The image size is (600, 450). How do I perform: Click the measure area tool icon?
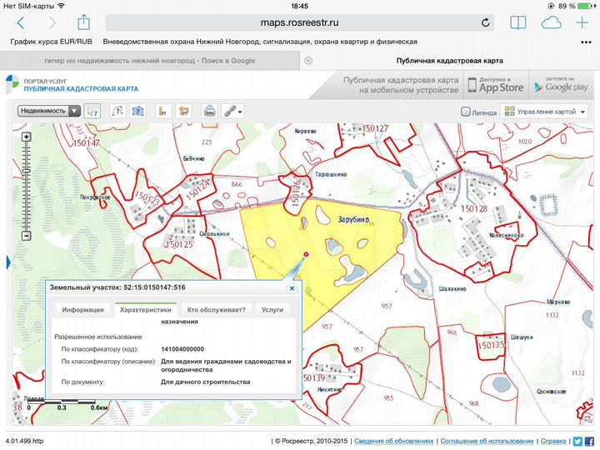(138, 111)
